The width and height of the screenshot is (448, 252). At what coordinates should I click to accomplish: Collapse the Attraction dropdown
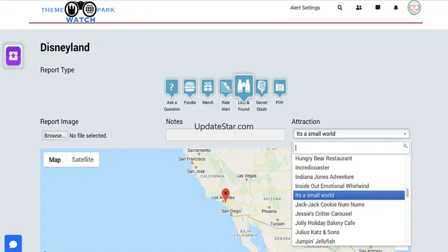(351, 134)
